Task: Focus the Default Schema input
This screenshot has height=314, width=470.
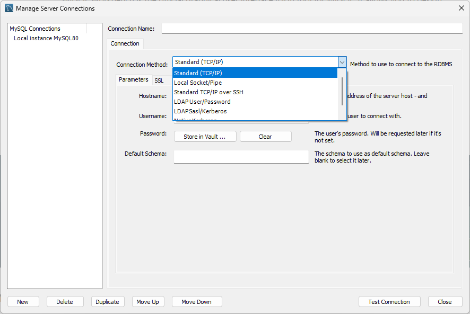Action: (241, 157)
